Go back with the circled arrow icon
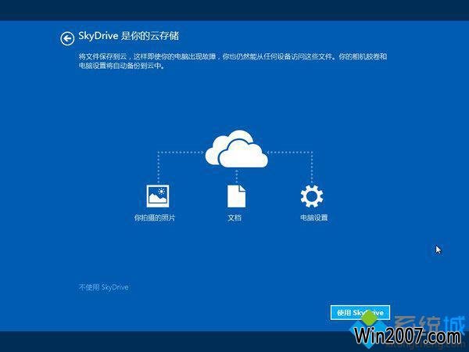469x352 pixels. [67, 38]
